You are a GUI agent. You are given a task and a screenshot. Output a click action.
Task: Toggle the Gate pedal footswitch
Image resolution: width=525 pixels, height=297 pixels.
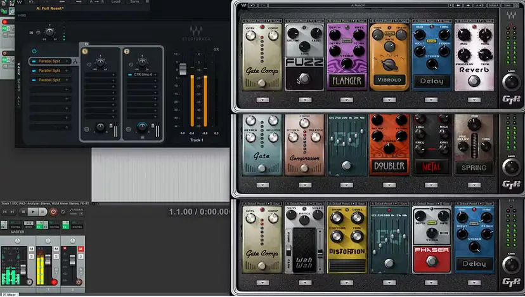[261, 168]
